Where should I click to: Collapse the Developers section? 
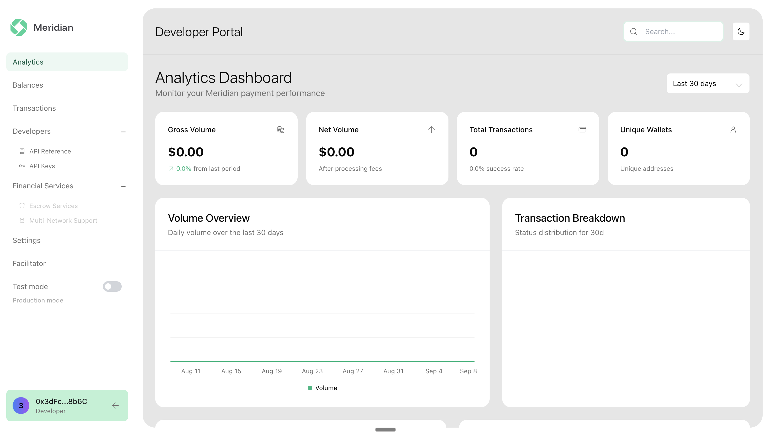123,131
